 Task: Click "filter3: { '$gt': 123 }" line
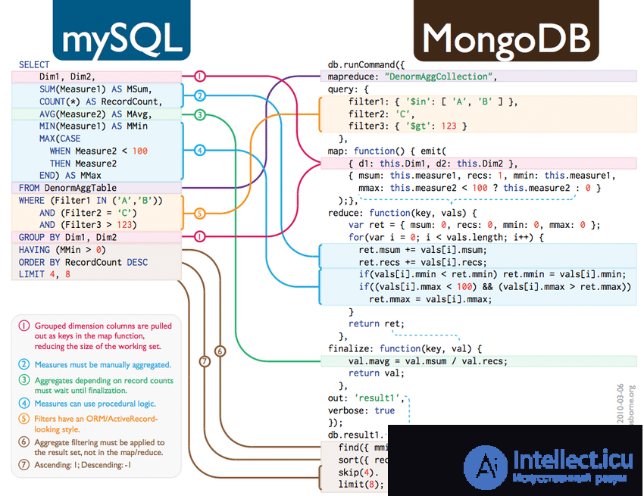(408, 126)
